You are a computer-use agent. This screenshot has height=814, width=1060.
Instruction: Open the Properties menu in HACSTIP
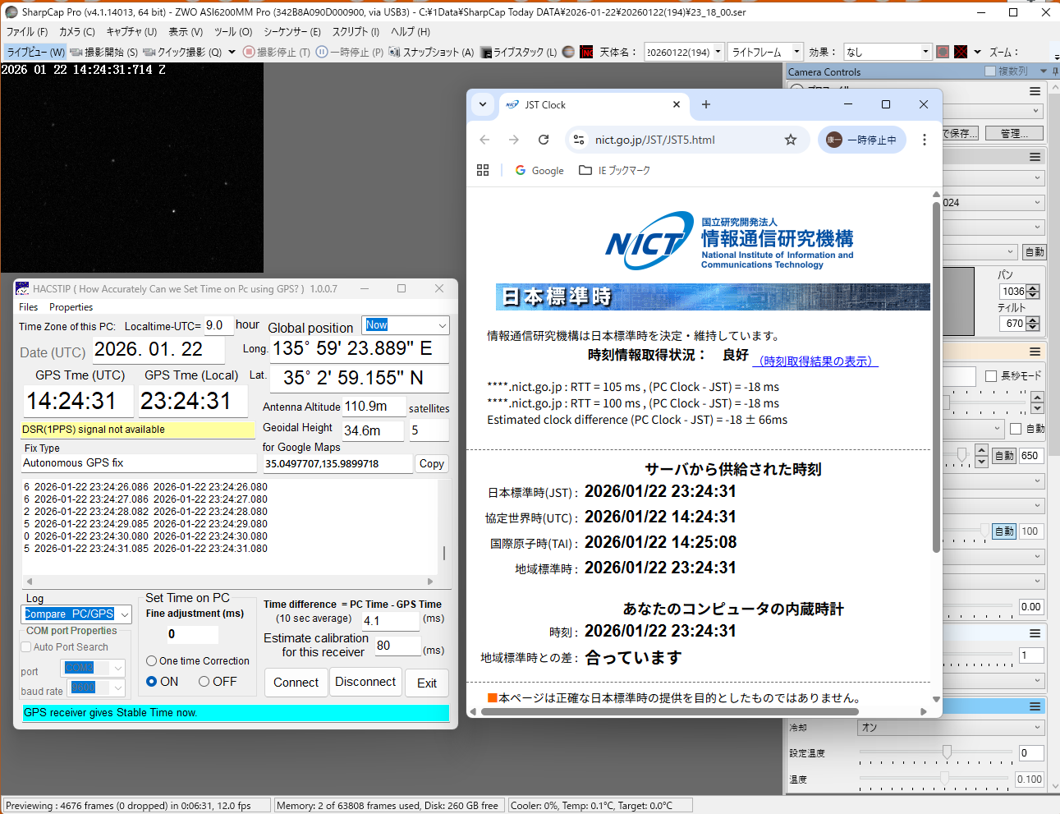pyautogui.click(x=71, y=307)
